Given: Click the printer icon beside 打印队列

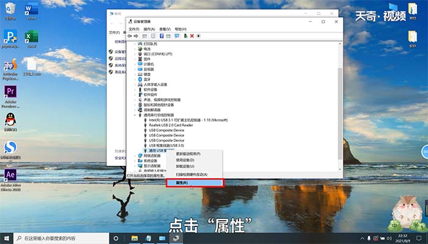Looking at the screenshot, I should pos(140,43).
